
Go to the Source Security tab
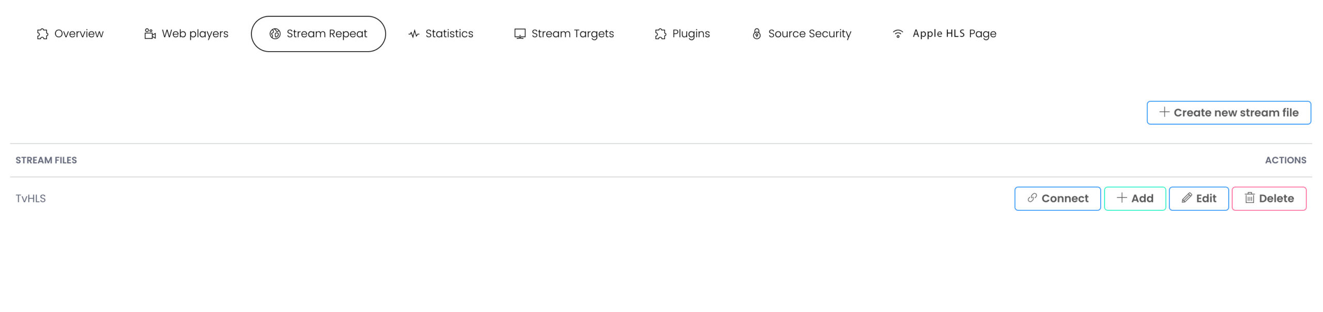pyautogui.click(x=809, y=34)
